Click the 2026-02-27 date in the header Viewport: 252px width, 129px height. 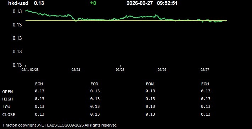[x=140, y=3]
